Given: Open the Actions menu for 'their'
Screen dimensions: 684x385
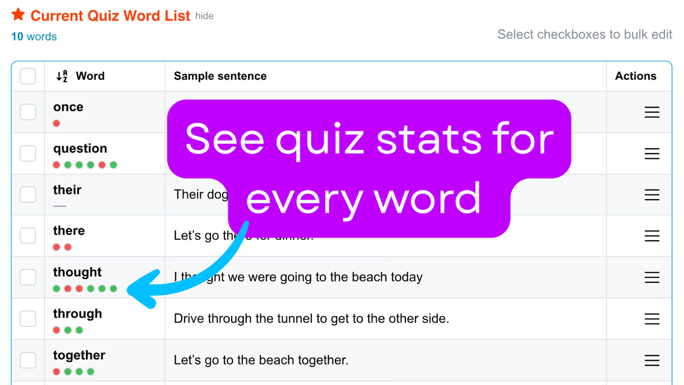Looking at the screenshot, I should (652, 195).
